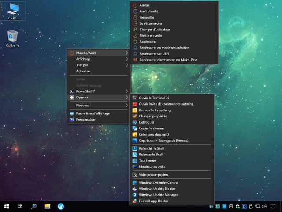Click the Rafraichir le Shell icon
Screen dimensions: 282x212
[x=134, y=148]
